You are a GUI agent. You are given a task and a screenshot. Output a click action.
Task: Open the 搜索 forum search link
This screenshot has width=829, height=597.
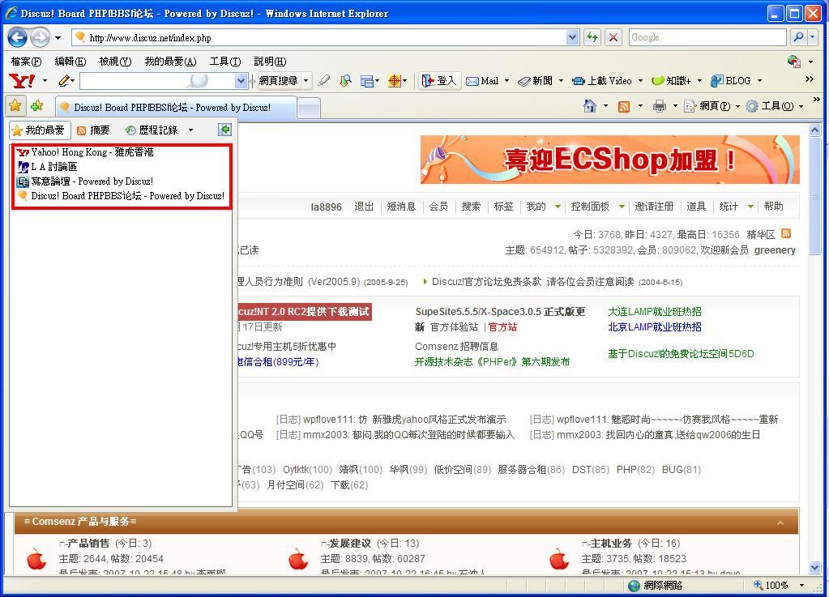coord(471,207)
